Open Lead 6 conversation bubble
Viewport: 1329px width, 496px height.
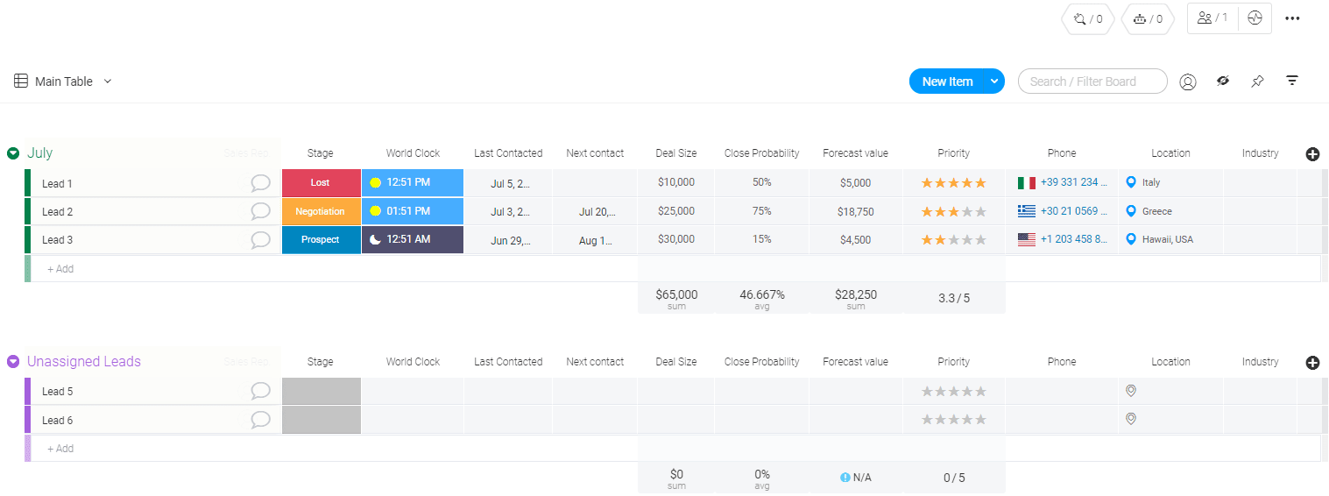pos(260,420)
